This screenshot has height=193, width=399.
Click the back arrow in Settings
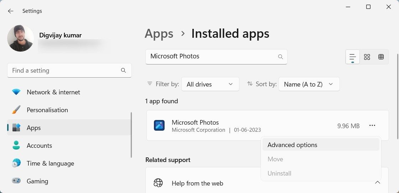[11, 11]
